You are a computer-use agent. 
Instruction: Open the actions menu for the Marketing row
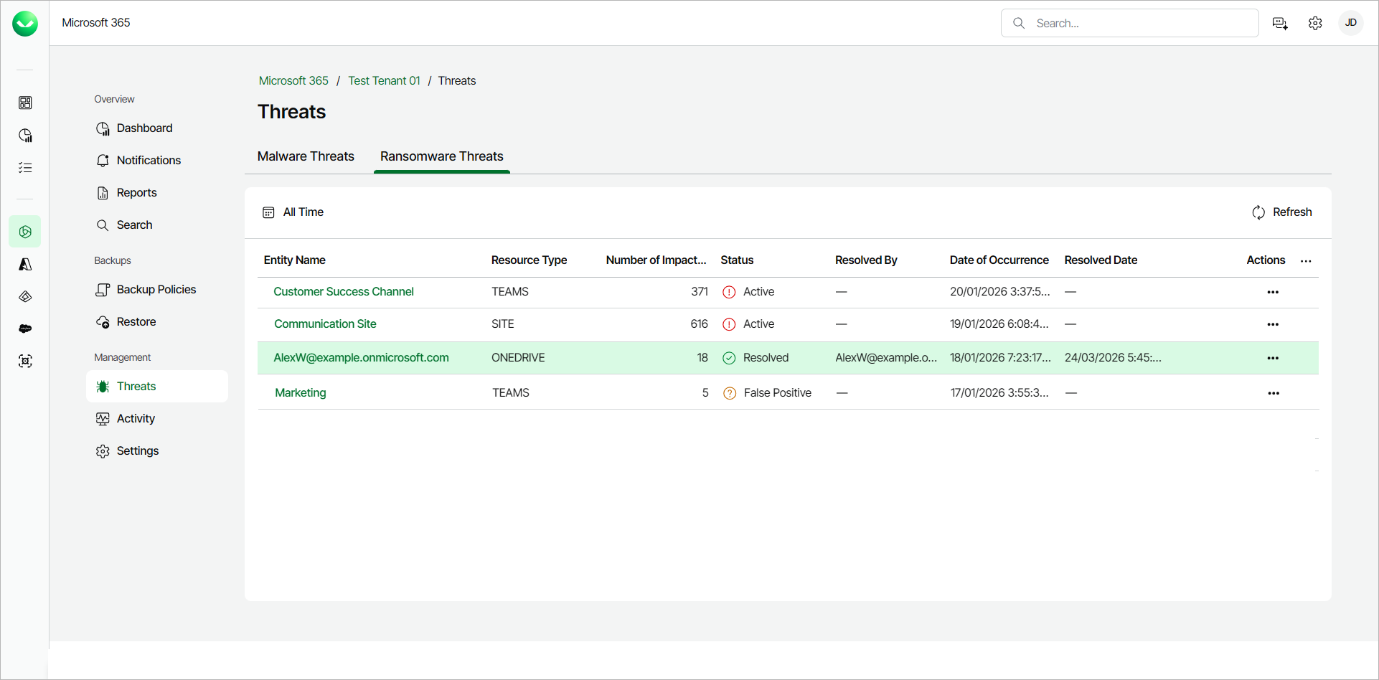coord(1274,393)
